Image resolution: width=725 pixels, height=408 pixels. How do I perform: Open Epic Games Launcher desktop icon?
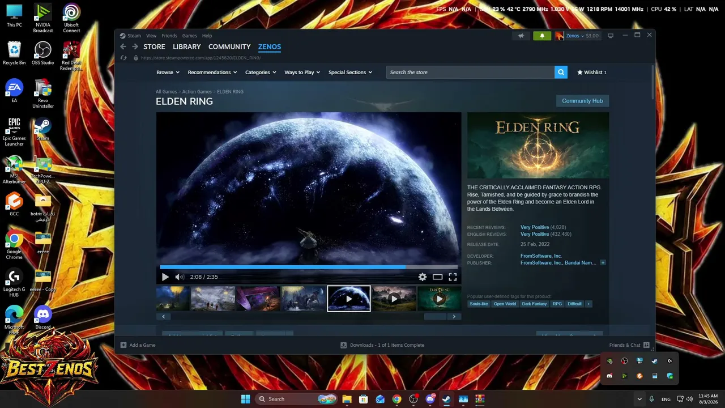[14, 131]
